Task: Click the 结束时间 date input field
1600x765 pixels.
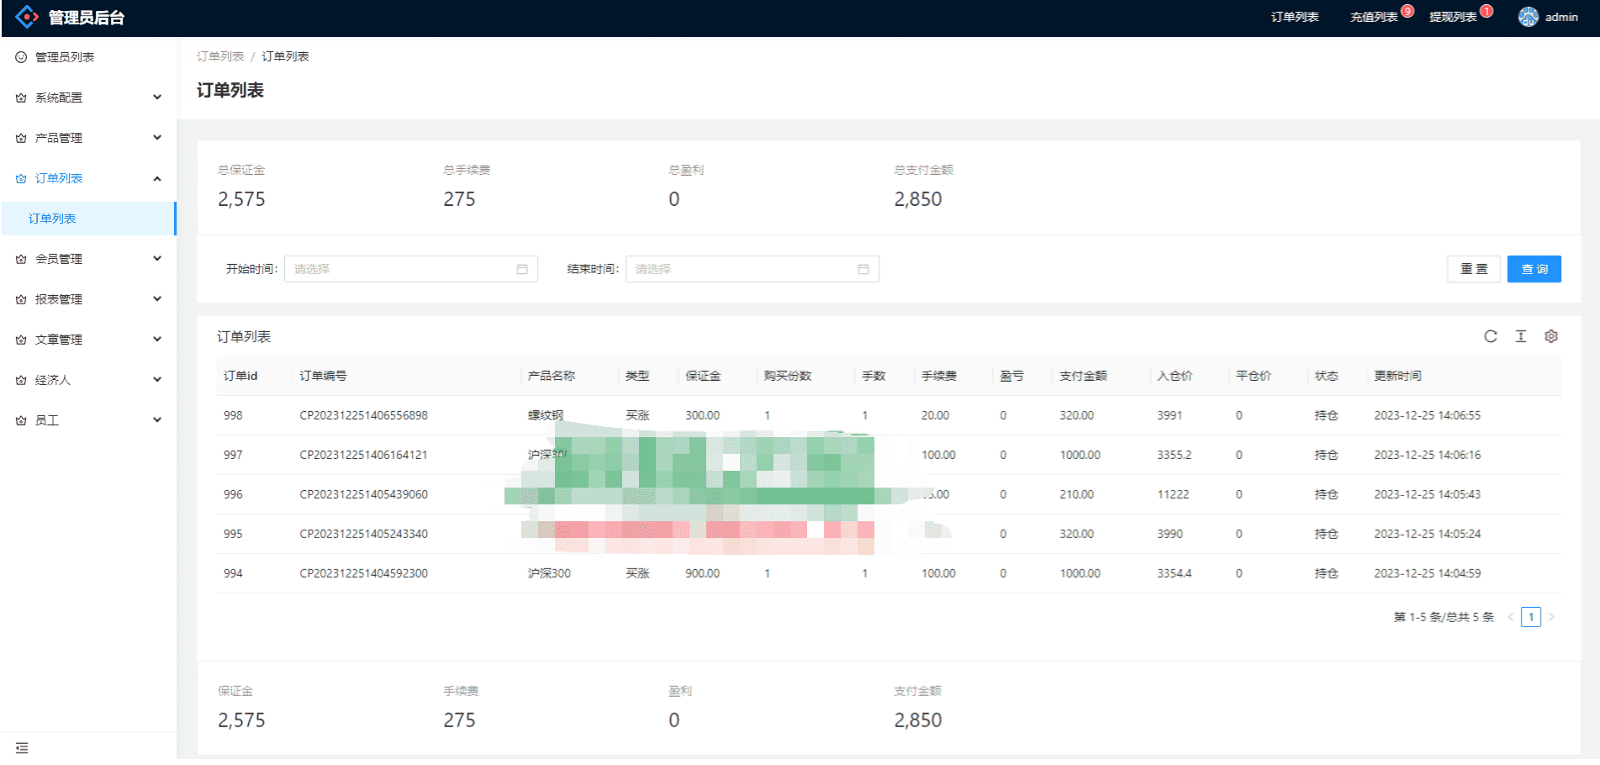Action: point(740,269)
